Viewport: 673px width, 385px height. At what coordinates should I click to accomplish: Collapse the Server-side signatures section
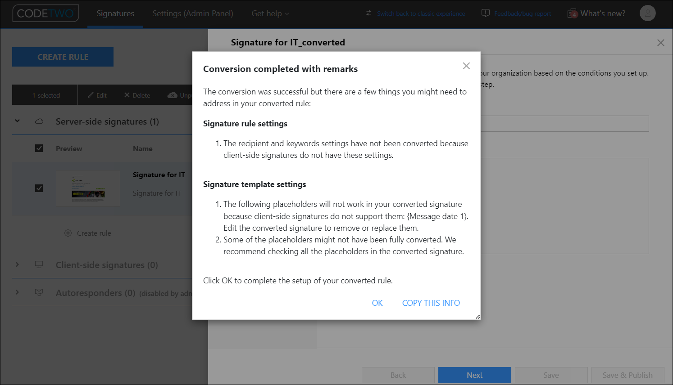tap(17, 121)
